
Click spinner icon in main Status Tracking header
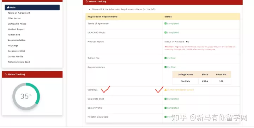click(x=87, y=1)
